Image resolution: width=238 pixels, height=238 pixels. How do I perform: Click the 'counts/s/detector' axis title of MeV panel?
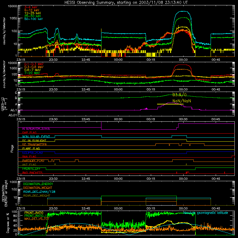tap(4, 74)
